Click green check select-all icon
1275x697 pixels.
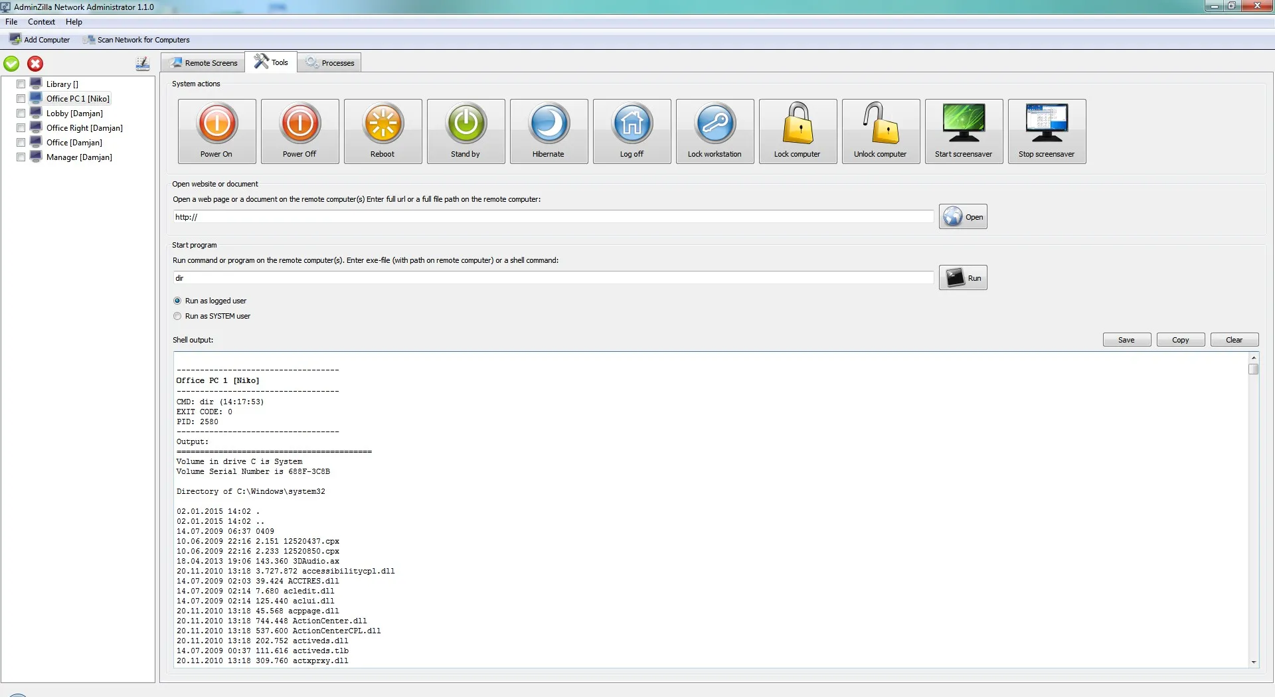[11, 64]
